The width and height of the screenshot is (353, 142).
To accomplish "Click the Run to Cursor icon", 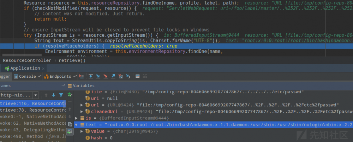I will pos(128,76).
